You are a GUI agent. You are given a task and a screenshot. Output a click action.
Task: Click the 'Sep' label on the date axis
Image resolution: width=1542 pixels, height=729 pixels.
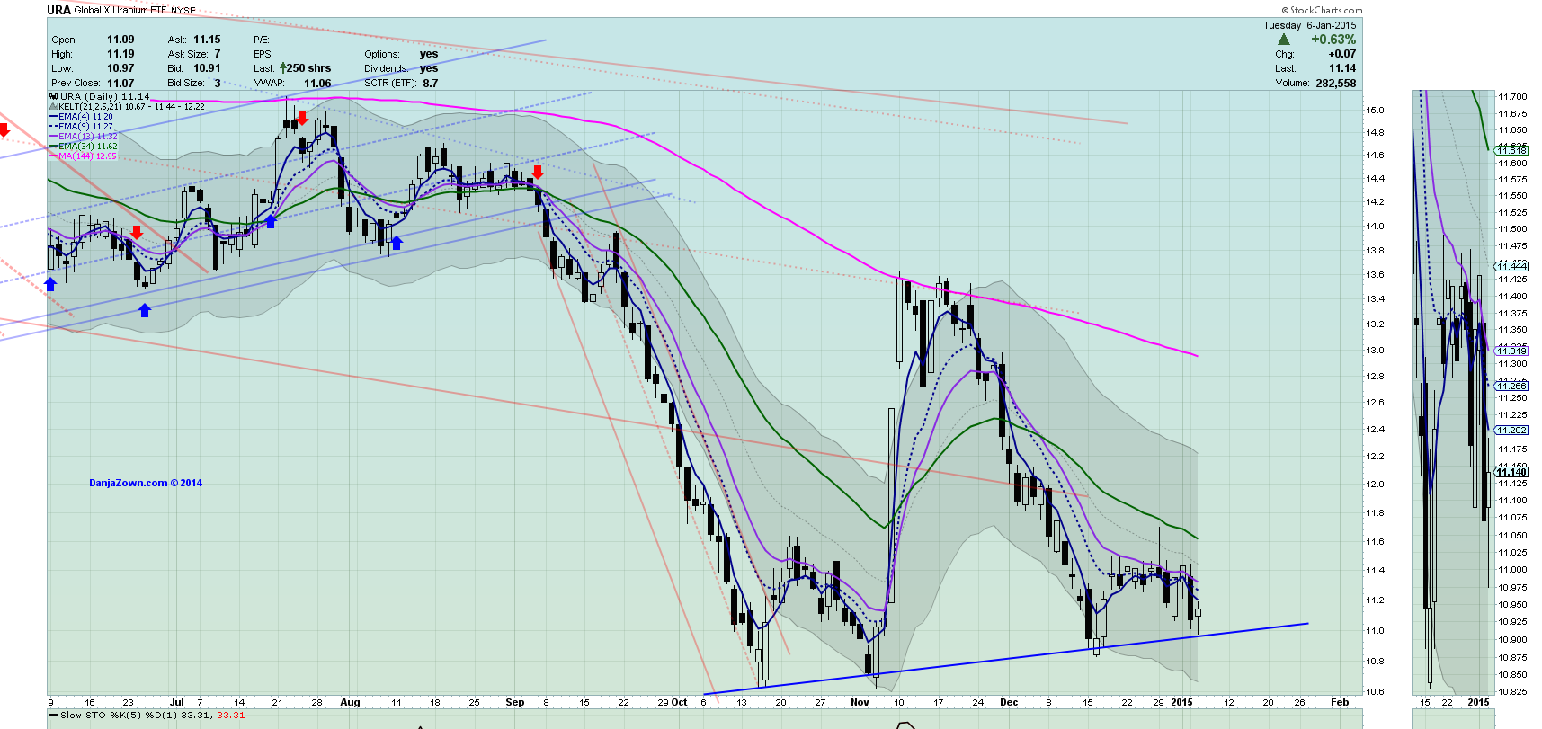tap(515, 702)
